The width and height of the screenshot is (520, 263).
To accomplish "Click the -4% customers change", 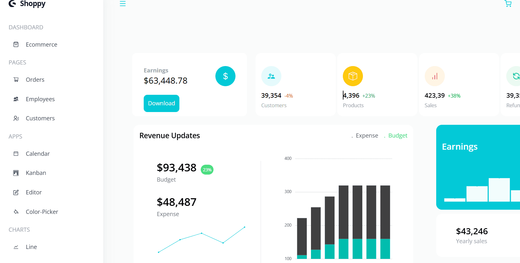I will point(289,96).
